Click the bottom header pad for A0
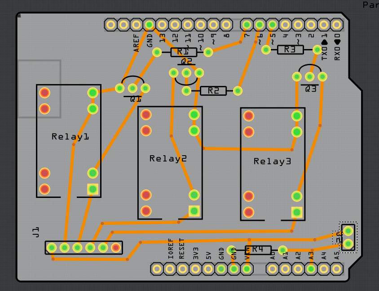The image size is (379, 291). 273,269
